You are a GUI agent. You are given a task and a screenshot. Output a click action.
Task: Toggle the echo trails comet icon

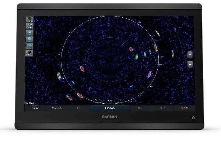[x=29, y=46]
